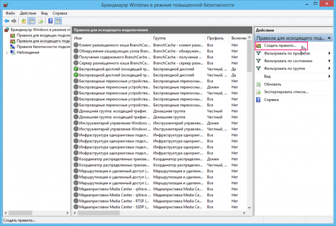336x226 pixels.
Task: Click the Back arrow toolbar icon
Action: pos(7,21)
